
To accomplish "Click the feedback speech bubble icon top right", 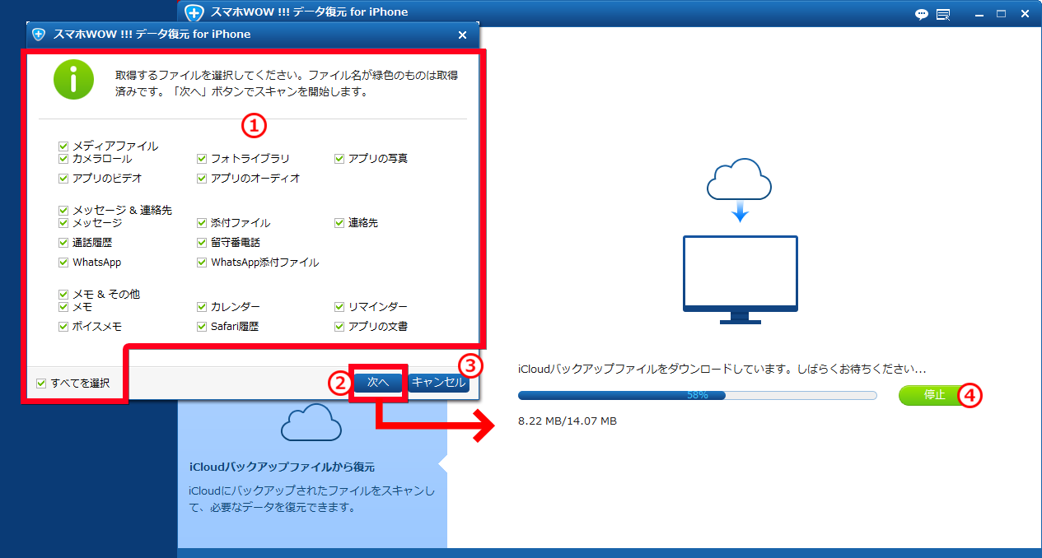I will [921, 13].
